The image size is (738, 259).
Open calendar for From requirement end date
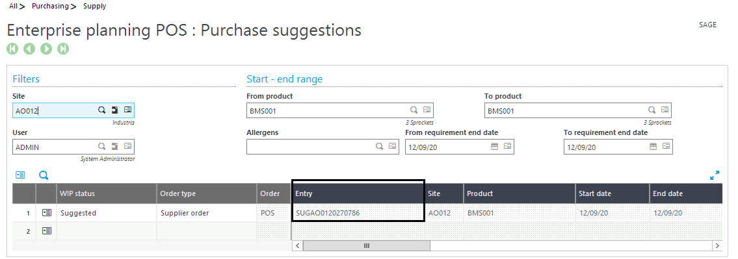[x=494, y=147]
